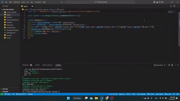Run the code with play icon
The image size is (180, 101).
pyautogui.click(x=171, y=6)
